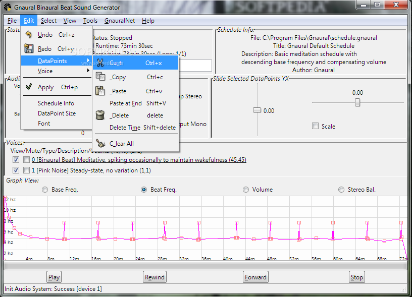
Task: Click the Play button
Action: point(54,277)
